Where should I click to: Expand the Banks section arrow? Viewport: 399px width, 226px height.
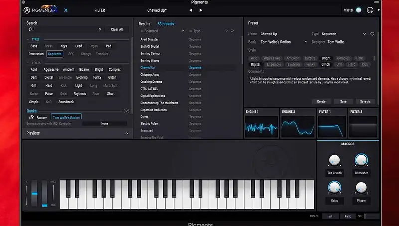tap(126, 111)
